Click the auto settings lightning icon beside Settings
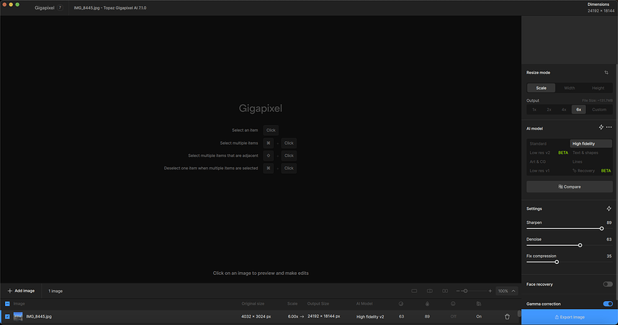This screenshot has width=618, height=325. click(x=609, y=209)
